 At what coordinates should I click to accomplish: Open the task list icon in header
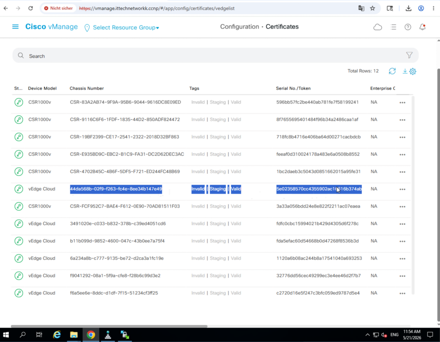(393, 27)
